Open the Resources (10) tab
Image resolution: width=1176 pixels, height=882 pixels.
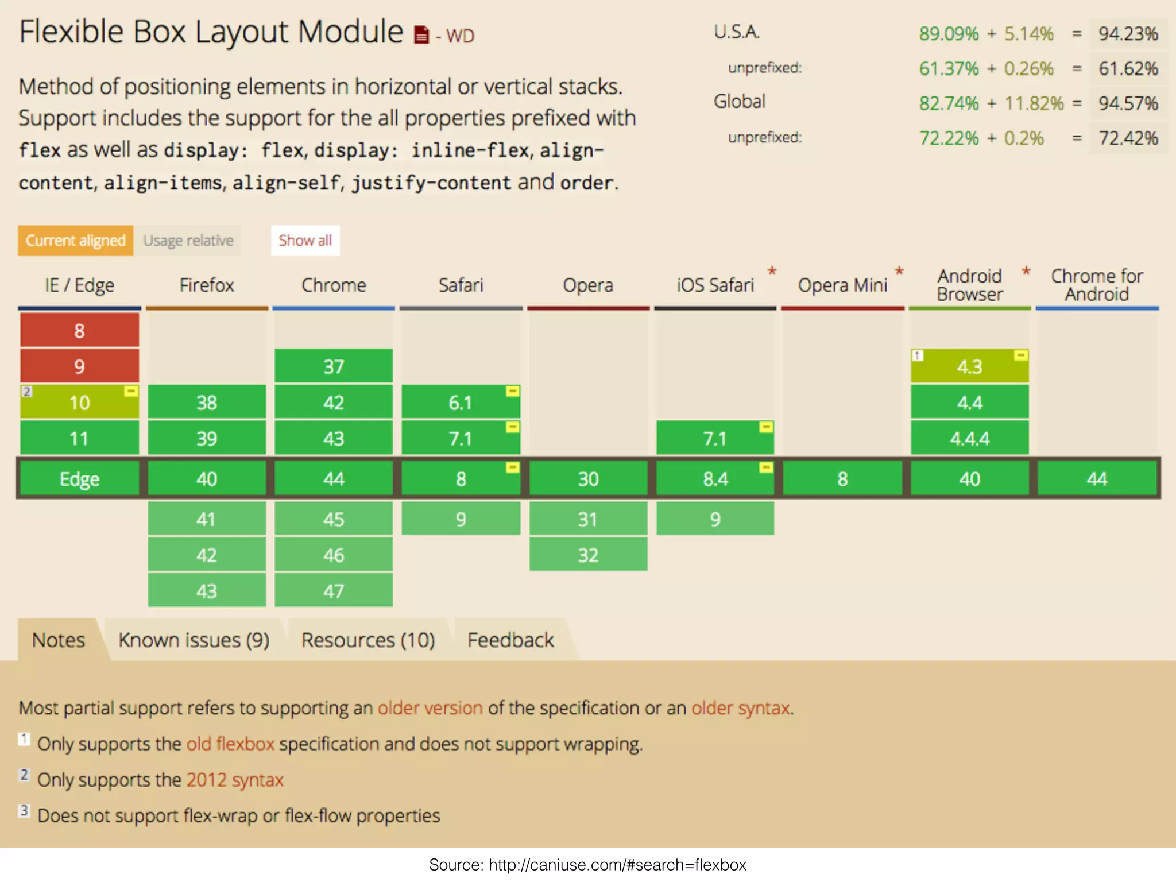368,640
